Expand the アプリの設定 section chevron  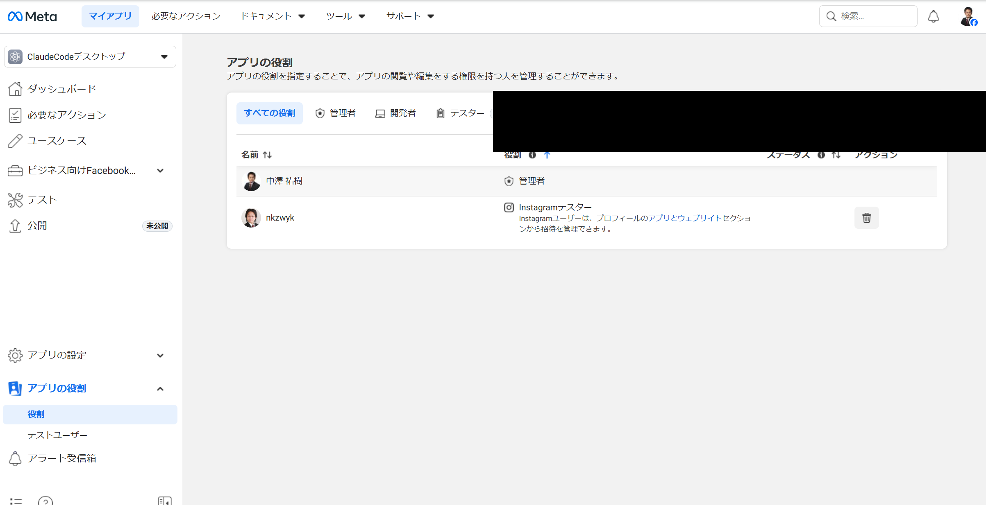[160, 355]
